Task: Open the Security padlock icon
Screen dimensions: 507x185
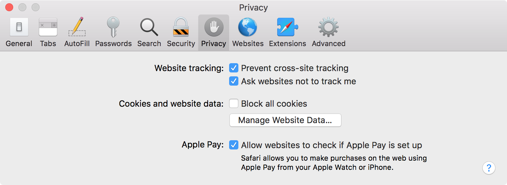Action: 181,27
